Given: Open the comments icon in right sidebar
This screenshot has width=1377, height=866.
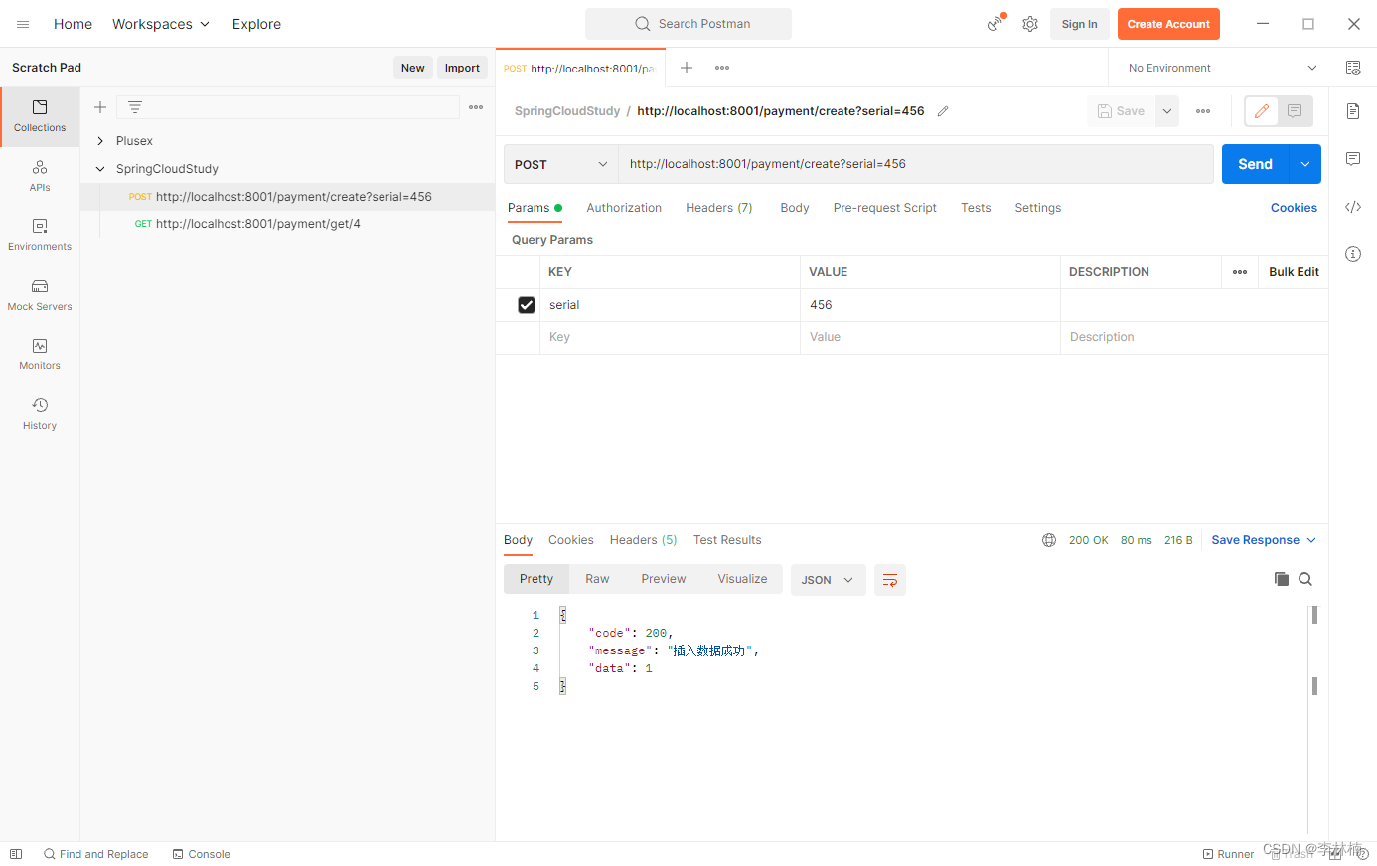Looking at the screenshot, I should (x=1353, y=159).
